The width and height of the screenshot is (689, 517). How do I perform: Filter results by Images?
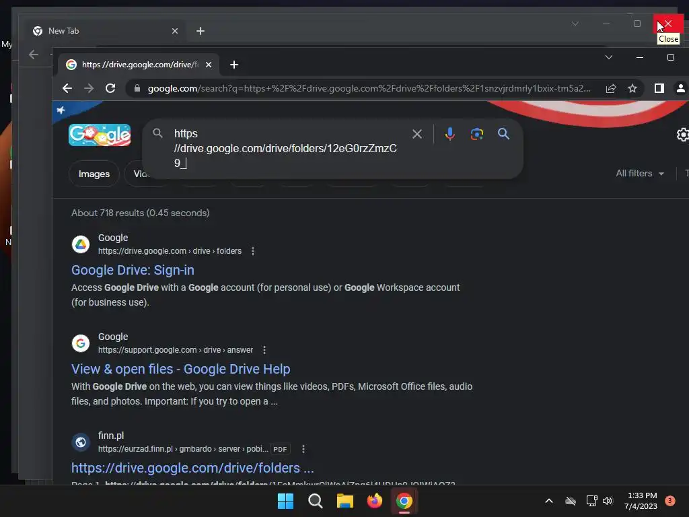coord(94,174)
